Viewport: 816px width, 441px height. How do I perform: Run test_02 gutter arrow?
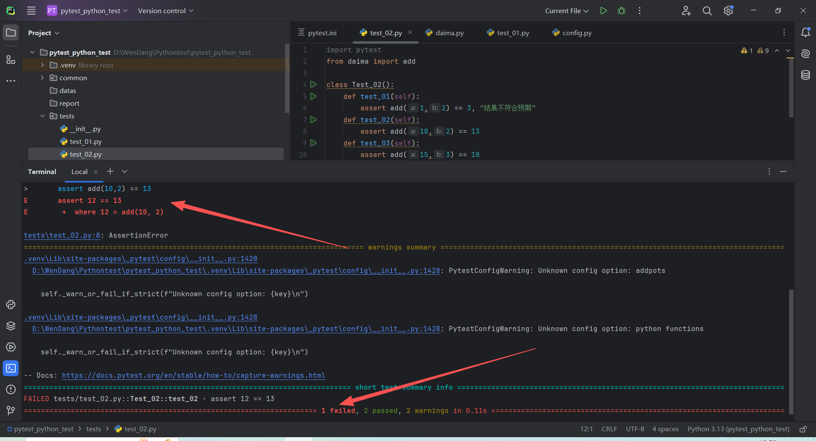(x=314, y=120)
